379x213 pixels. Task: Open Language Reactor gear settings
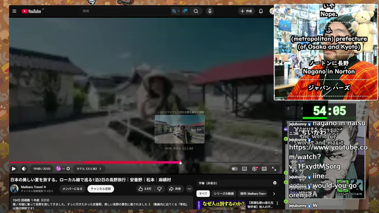[x=68, y=169]
